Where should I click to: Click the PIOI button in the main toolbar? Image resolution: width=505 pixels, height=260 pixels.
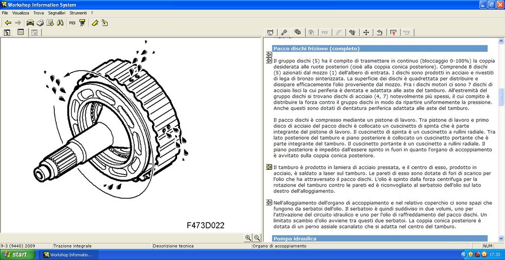click(x=72, y=23)
